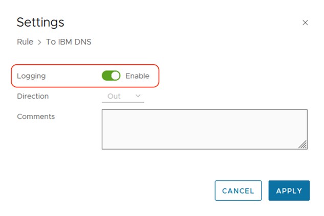
Task: Click the Enable label beside the toggle
Action: (x=137, y=76)
